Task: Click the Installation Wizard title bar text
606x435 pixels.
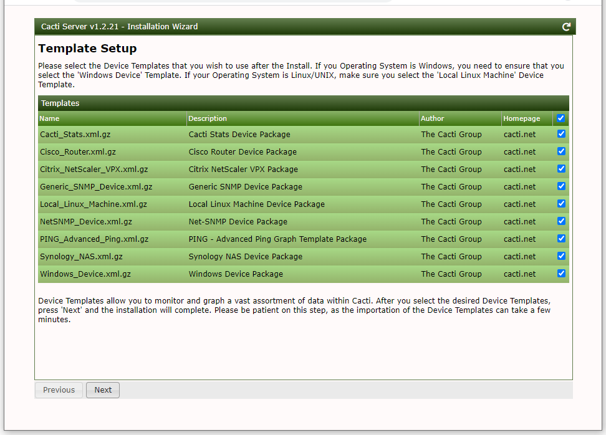Action: pyautogui.click(x=120, y=27)
